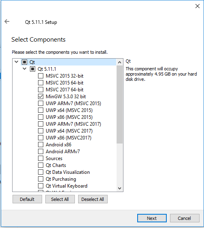Select the Qt 5.11.1 tree row label

point(47,69)
